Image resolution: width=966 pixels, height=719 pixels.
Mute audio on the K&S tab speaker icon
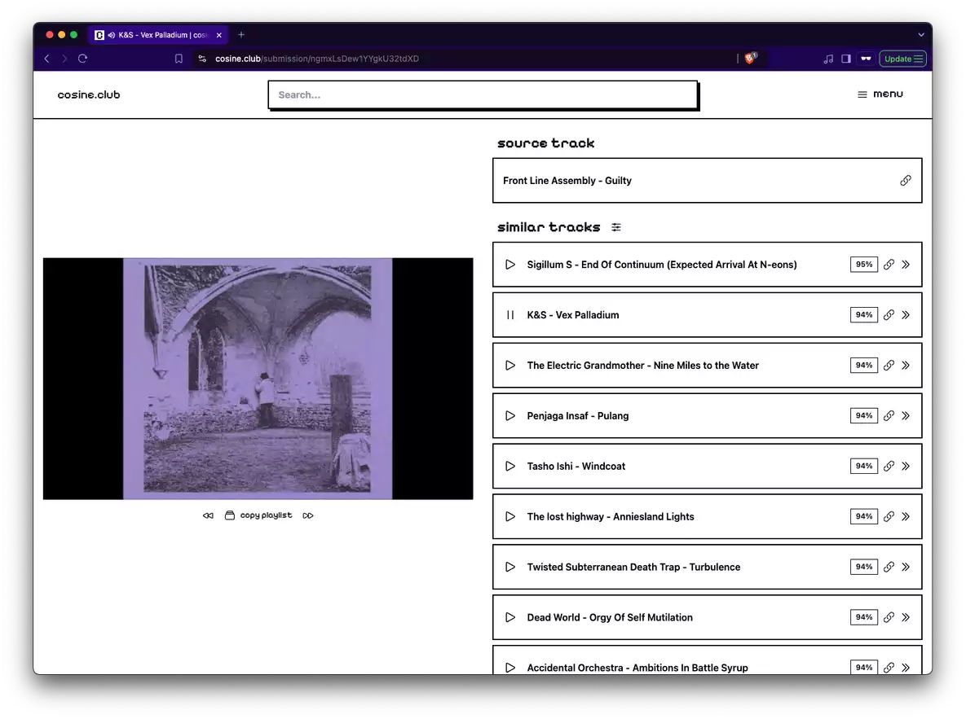pyautogui.click(x=112, y=35)
